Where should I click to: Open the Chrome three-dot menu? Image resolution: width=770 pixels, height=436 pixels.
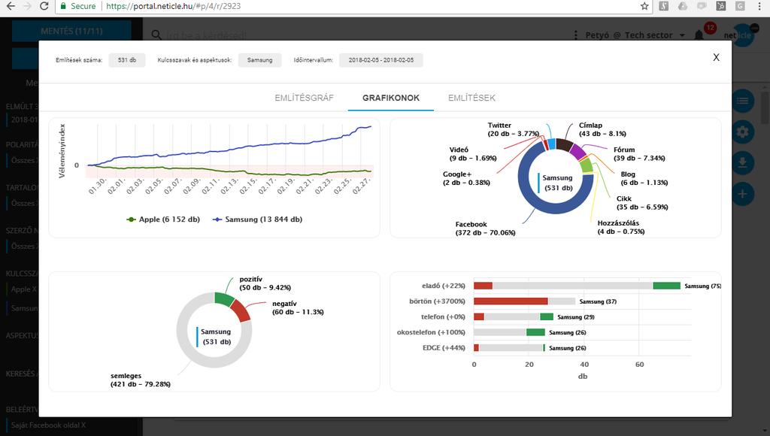tap(759, 6)
